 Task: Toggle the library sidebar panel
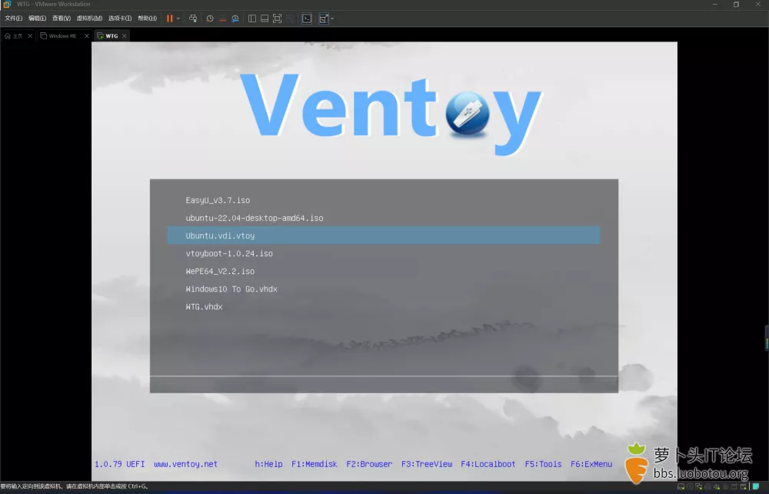click(252, 18)
